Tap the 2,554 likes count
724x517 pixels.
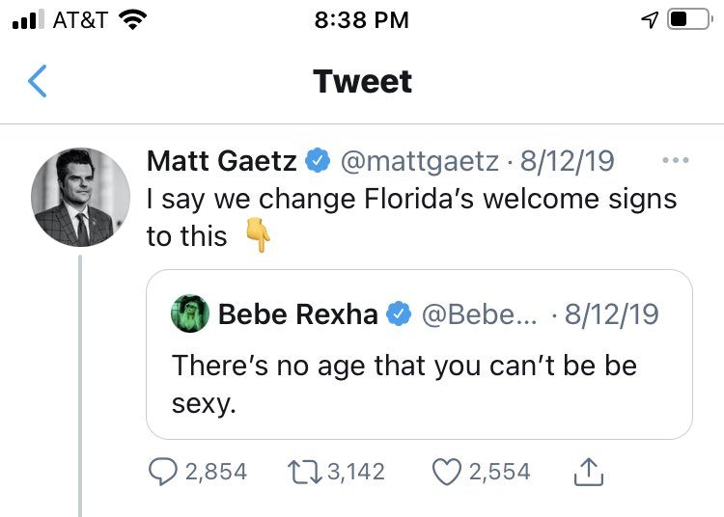click(499, 472)
